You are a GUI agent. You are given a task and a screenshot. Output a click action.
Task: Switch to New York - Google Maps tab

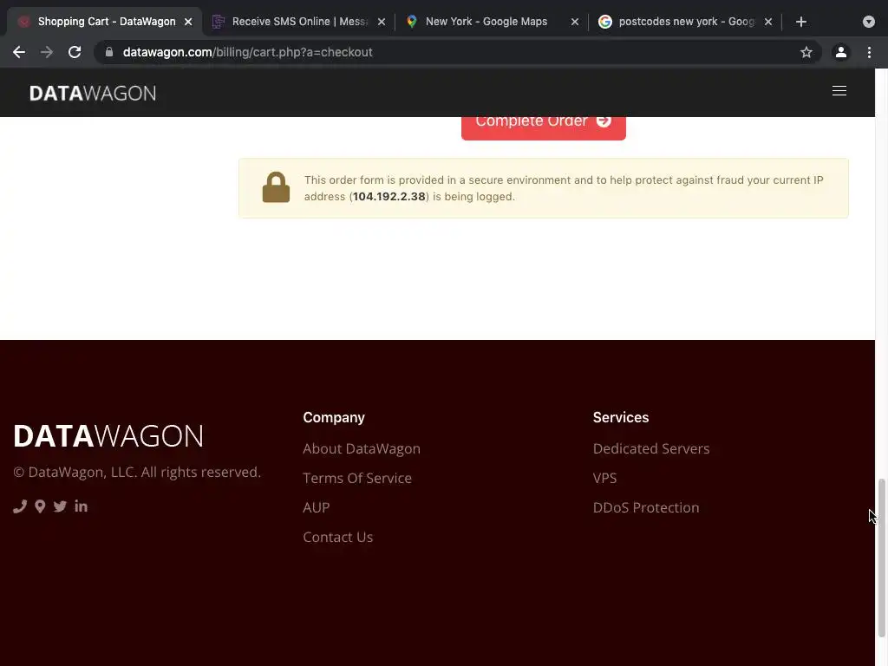(493, 22)
